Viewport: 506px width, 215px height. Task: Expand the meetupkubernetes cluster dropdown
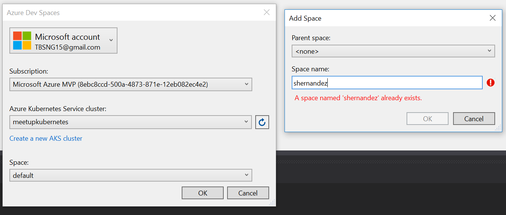tap(130, 122)
